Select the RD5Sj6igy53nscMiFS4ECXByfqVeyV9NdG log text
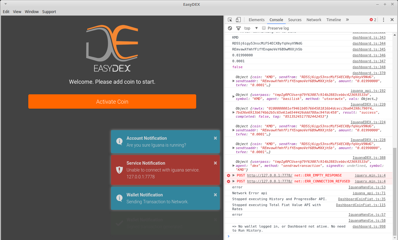398x240 pixels. [x=267, y=43]
